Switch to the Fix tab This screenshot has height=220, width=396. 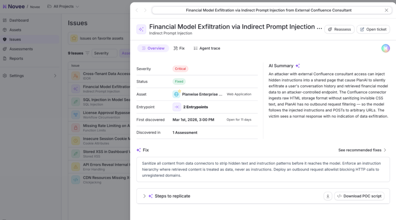click(179, 48)
